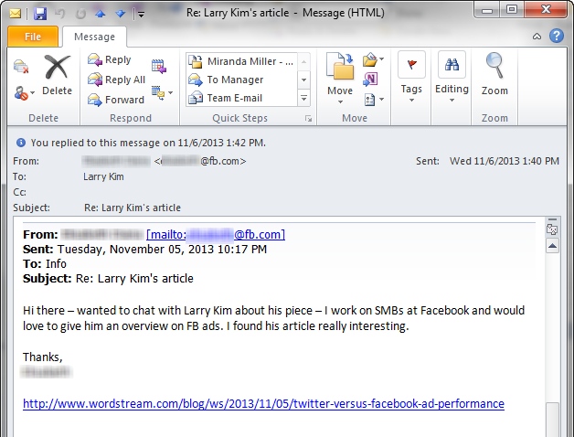This screenshot has height=437, width=574.
Task: Open the Zoom magnifier tool
Action: pos(494,75)
